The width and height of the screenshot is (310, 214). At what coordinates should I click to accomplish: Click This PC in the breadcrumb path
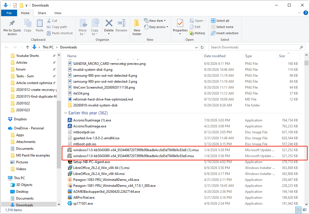click(x=48, y=47)
